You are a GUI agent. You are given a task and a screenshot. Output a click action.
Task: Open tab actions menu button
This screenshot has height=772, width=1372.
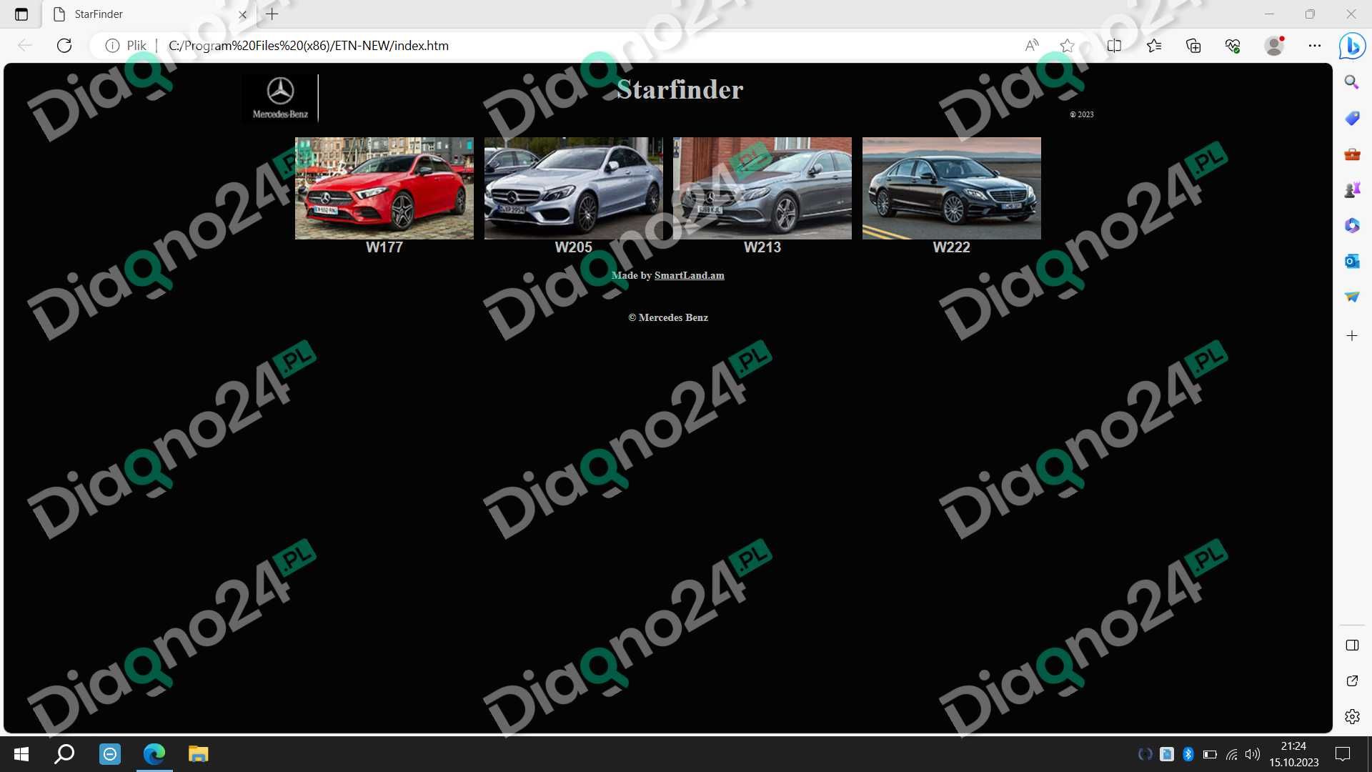[x=21, y=14]
